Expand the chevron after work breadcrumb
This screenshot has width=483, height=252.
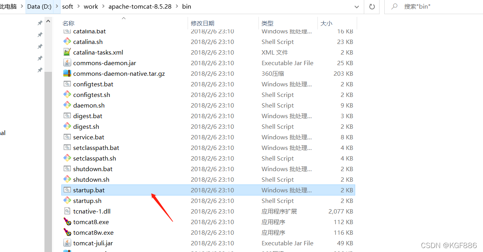coord(103,7)
